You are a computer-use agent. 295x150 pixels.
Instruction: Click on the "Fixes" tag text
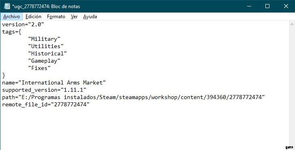39,68
